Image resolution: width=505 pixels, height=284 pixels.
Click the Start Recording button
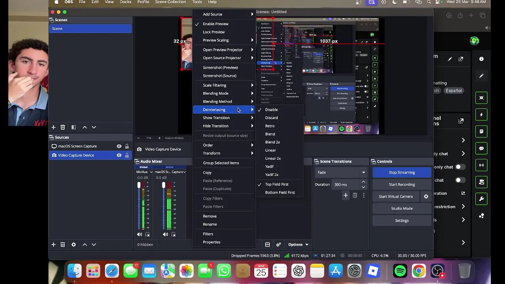pyautogui.click(x=402, y=185)
